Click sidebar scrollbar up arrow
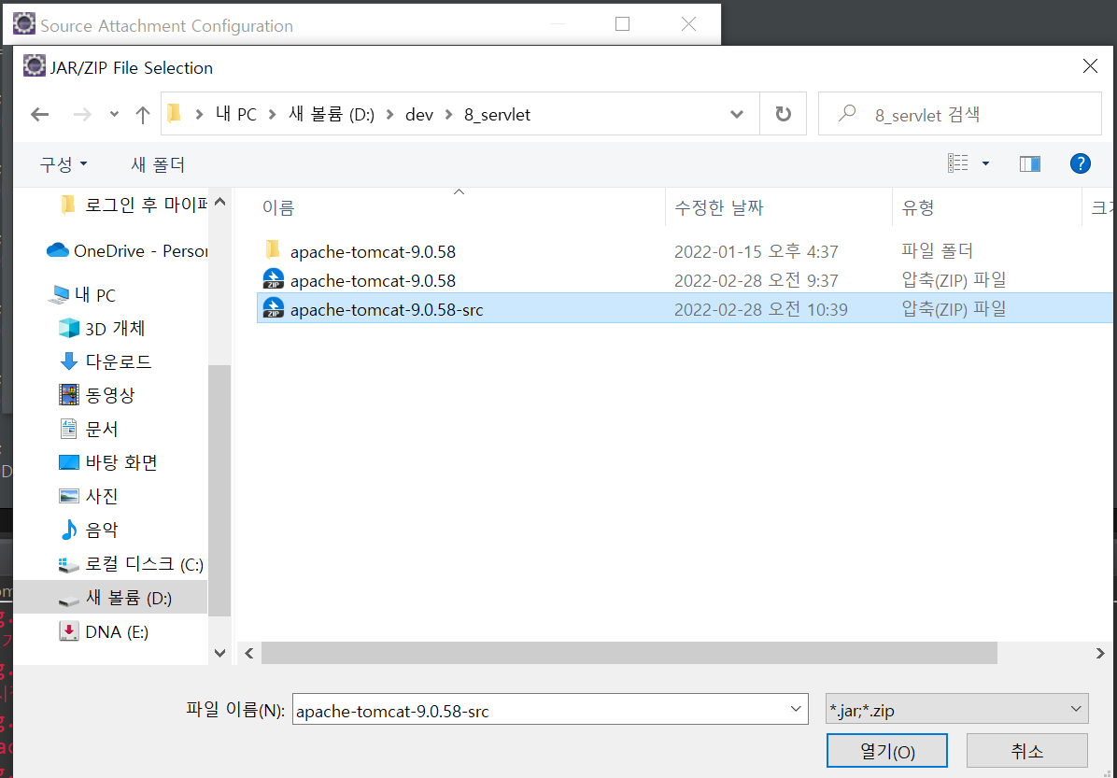1117x778 pixels. click(219, 202)
